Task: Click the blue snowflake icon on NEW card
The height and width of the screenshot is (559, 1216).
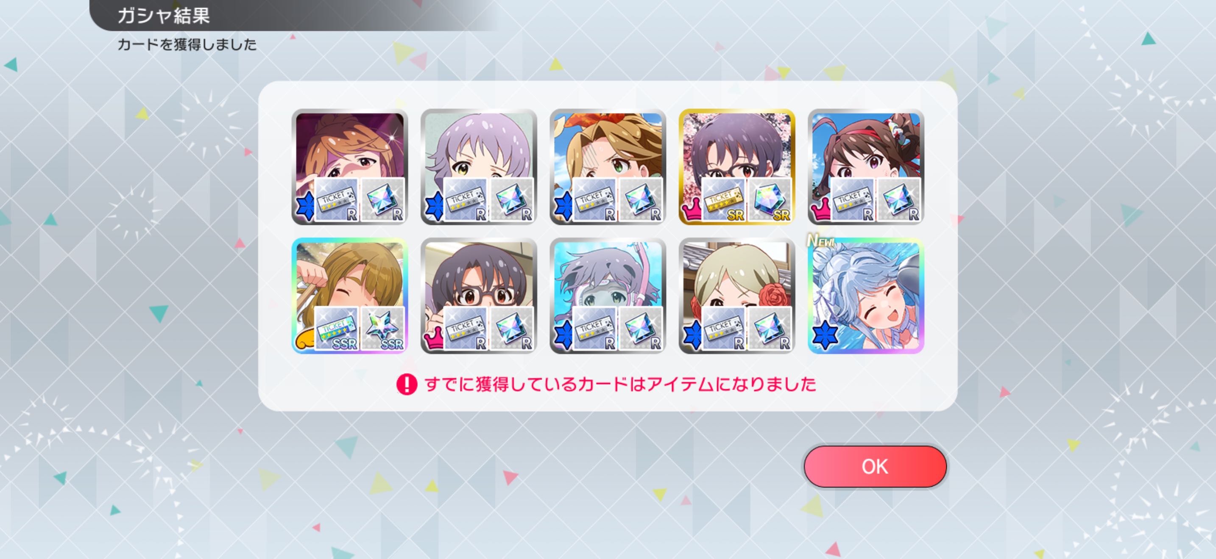Action: click(825, 335)
